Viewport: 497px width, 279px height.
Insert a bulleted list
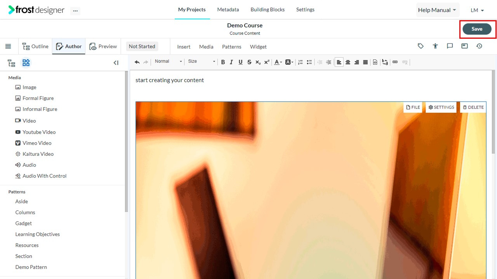coord(309,62)
